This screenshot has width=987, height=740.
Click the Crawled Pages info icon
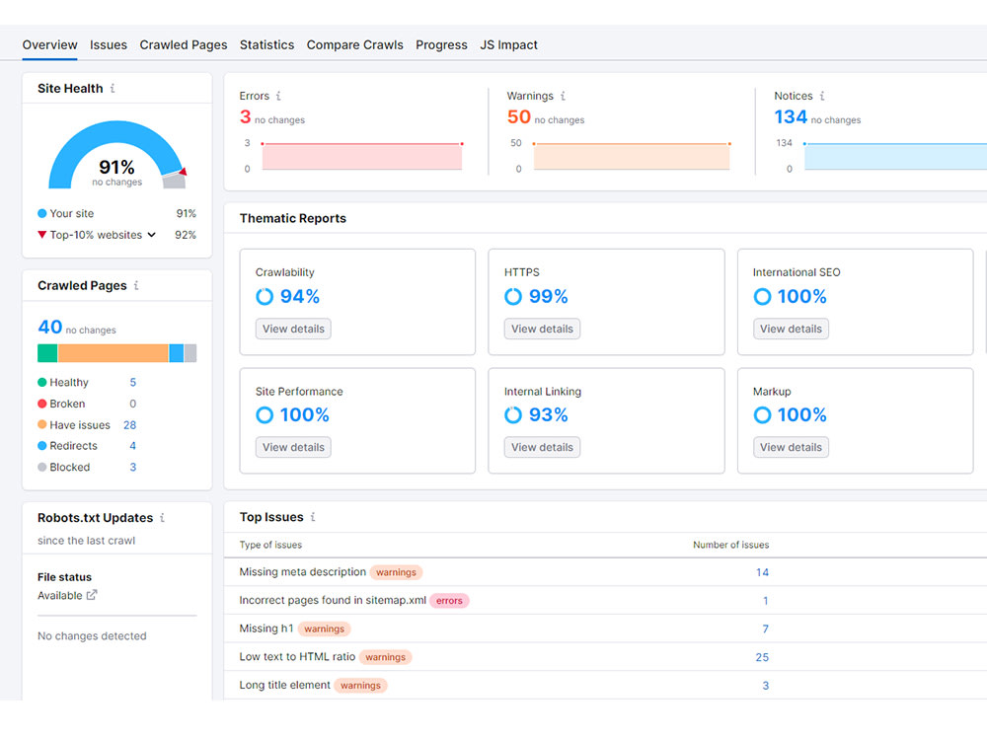[x=136, y=285]
